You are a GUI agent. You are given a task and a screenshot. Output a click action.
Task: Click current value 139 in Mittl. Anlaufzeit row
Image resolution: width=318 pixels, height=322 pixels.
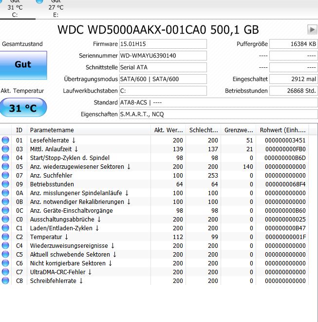tap(178, 149)
